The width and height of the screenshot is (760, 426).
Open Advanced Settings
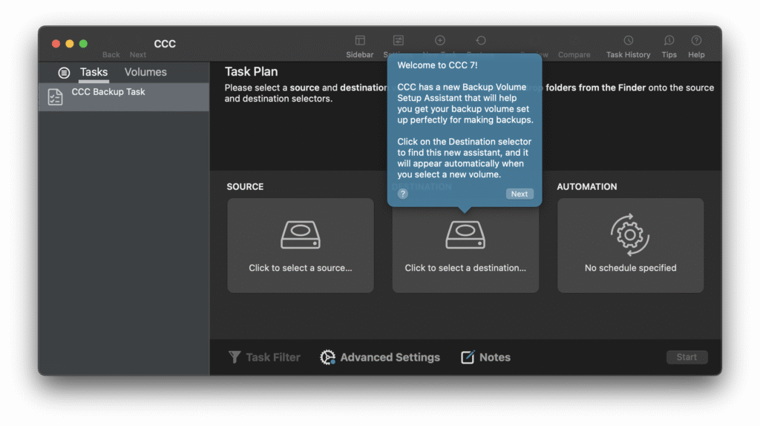(x=380, y=357)
